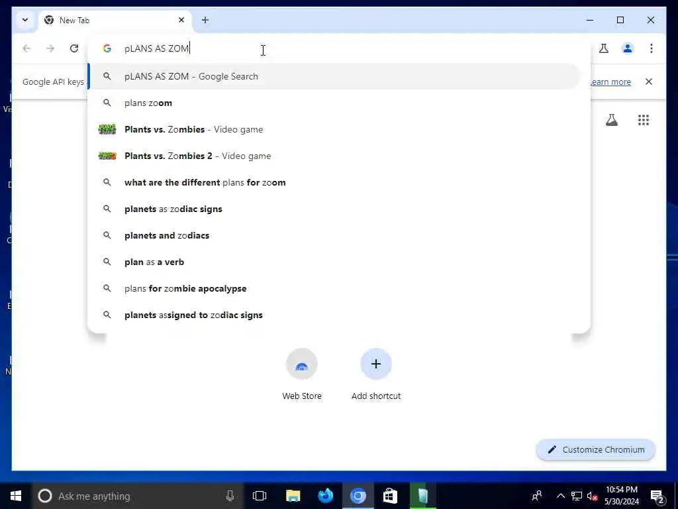Viewport: 678px width, 509px height.
Task: Open the tab search dropdown arrow
Action: click(x=25, y=20)
